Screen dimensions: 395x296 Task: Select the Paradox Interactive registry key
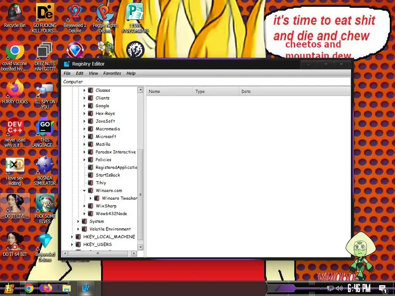tap(116, 152)
